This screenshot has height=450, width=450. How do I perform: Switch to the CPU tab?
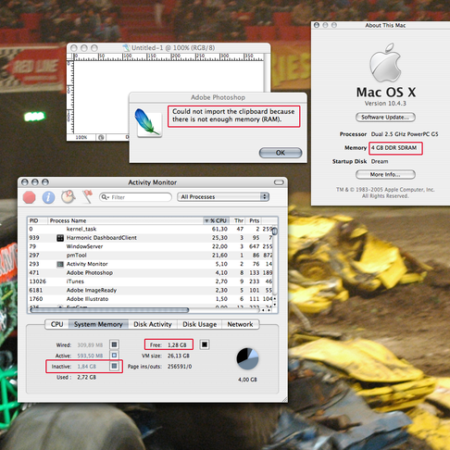coord(56,324)
